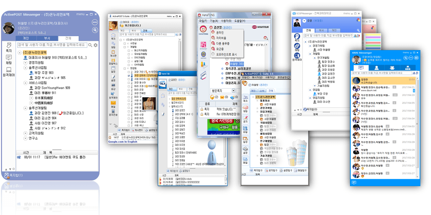Switch to 부서 tab in ActivePOST Messenger
The image size is (431, 215).
(47, 38)
